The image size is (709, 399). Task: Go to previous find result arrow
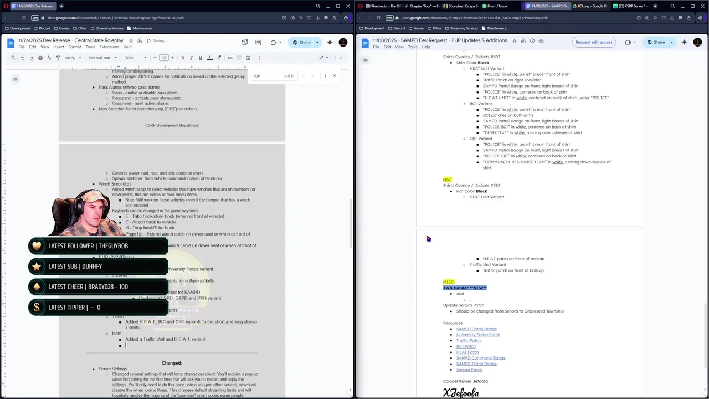(304, 76)
